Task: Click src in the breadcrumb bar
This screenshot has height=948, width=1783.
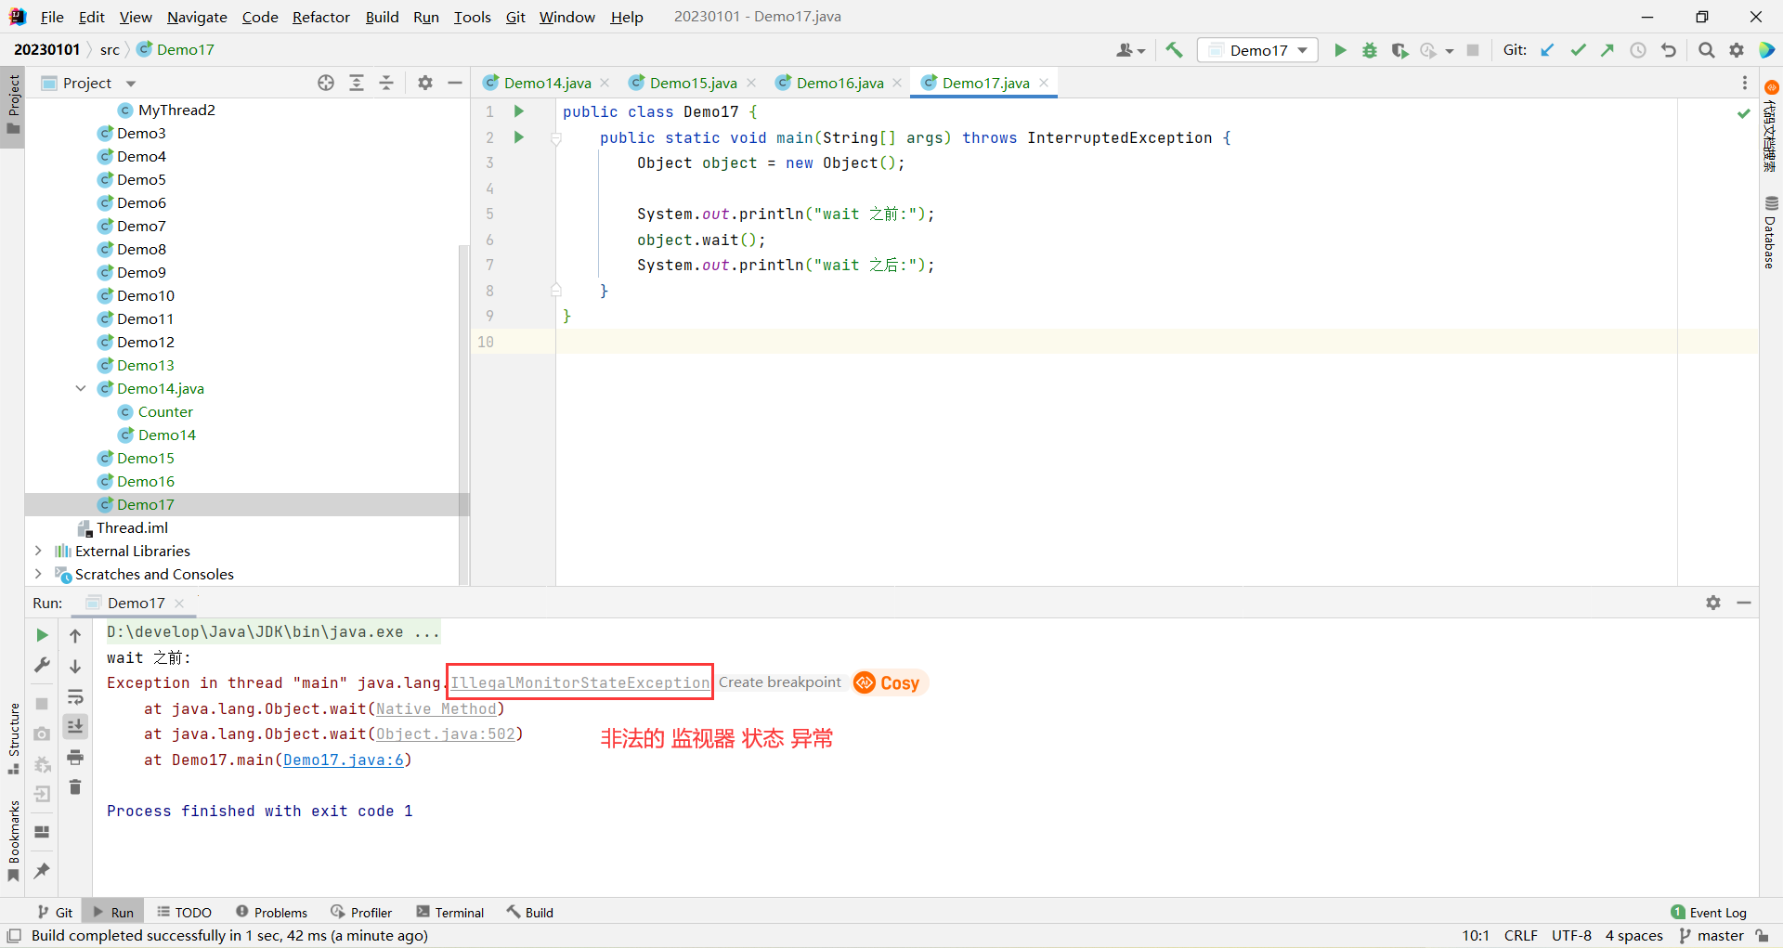Action: pos(110,50)
